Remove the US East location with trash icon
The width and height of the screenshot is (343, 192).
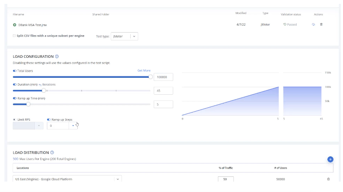(x=328, y=179)
